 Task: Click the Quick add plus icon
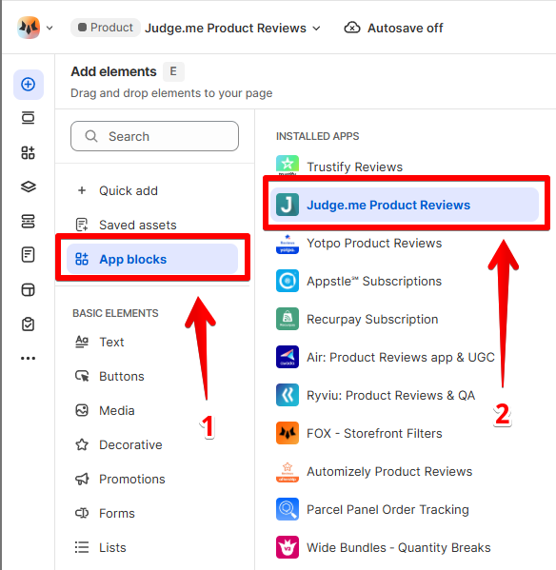click(x=82, y=190)
